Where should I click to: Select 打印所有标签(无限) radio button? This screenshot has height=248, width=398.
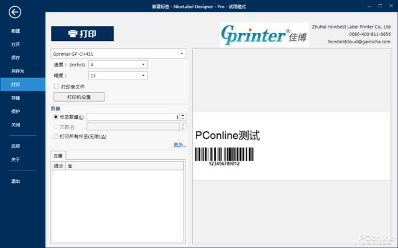[x=56, y=136]
